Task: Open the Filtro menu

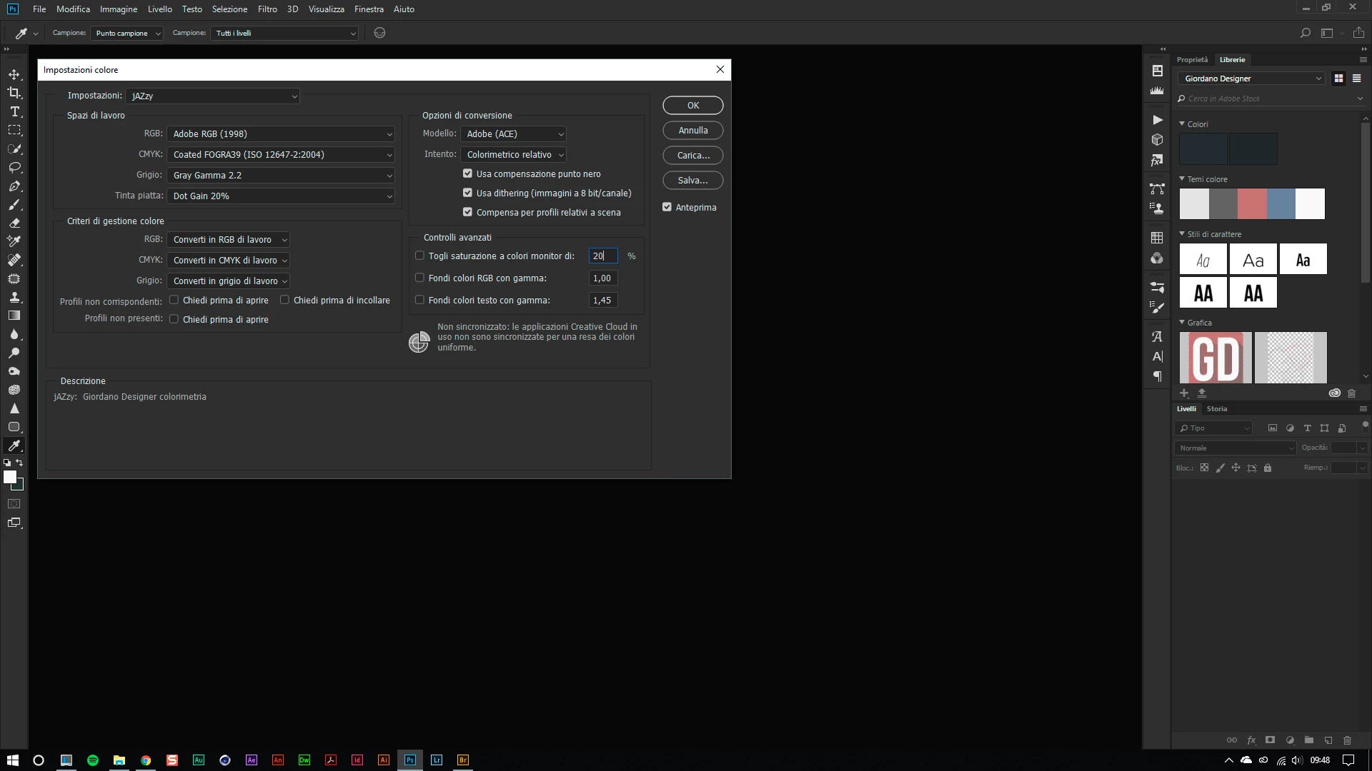Action: tap(267, 9)
